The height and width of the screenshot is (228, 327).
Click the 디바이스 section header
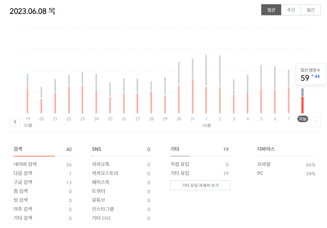pos(266,149)
